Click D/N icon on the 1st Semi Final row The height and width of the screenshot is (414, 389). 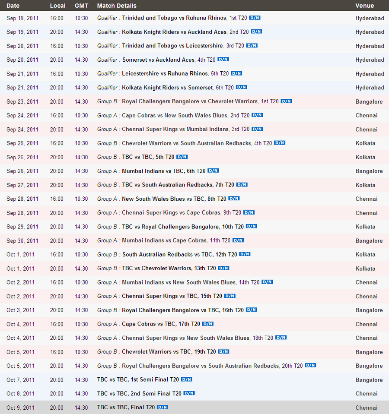[x=187, y=379]
